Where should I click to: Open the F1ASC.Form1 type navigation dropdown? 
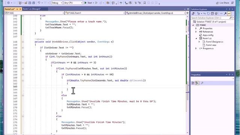(95, 13)
